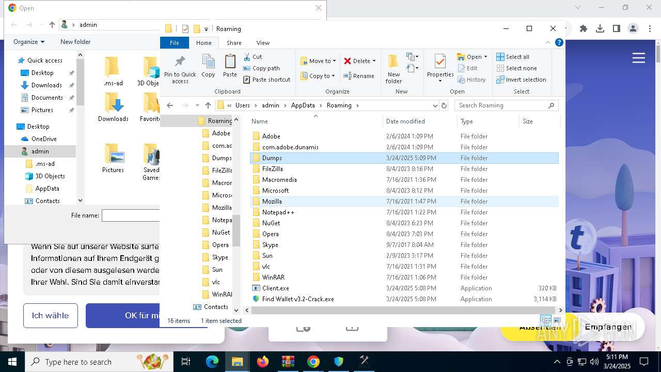
Task: Switch to details view icon in status bar
Action: 546,320
